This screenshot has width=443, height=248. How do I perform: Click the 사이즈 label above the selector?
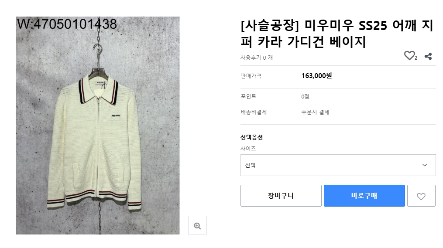click(x=248, y=149)
